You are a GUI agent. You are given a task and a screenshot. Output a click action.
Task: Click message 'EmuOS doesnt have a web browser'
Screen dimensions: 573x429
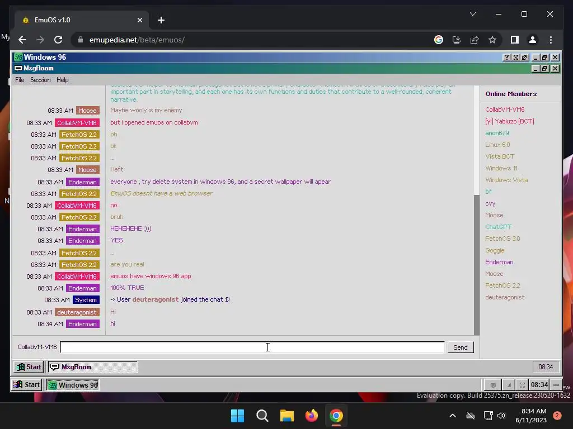tap(162, 193)
